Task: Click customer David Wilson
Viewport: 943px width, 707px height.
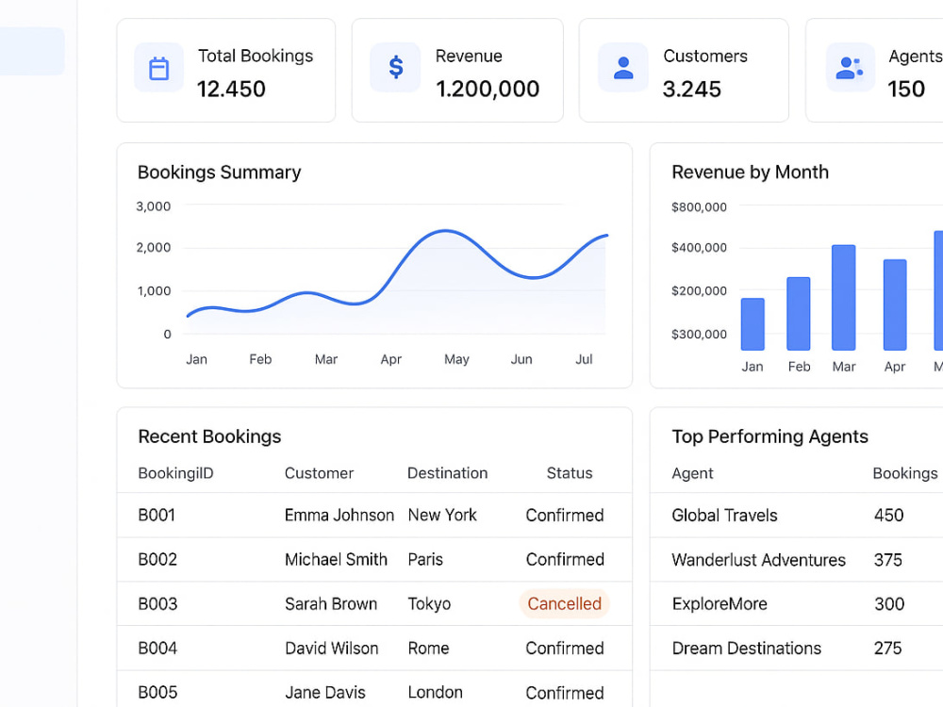Action: [331, 649]
